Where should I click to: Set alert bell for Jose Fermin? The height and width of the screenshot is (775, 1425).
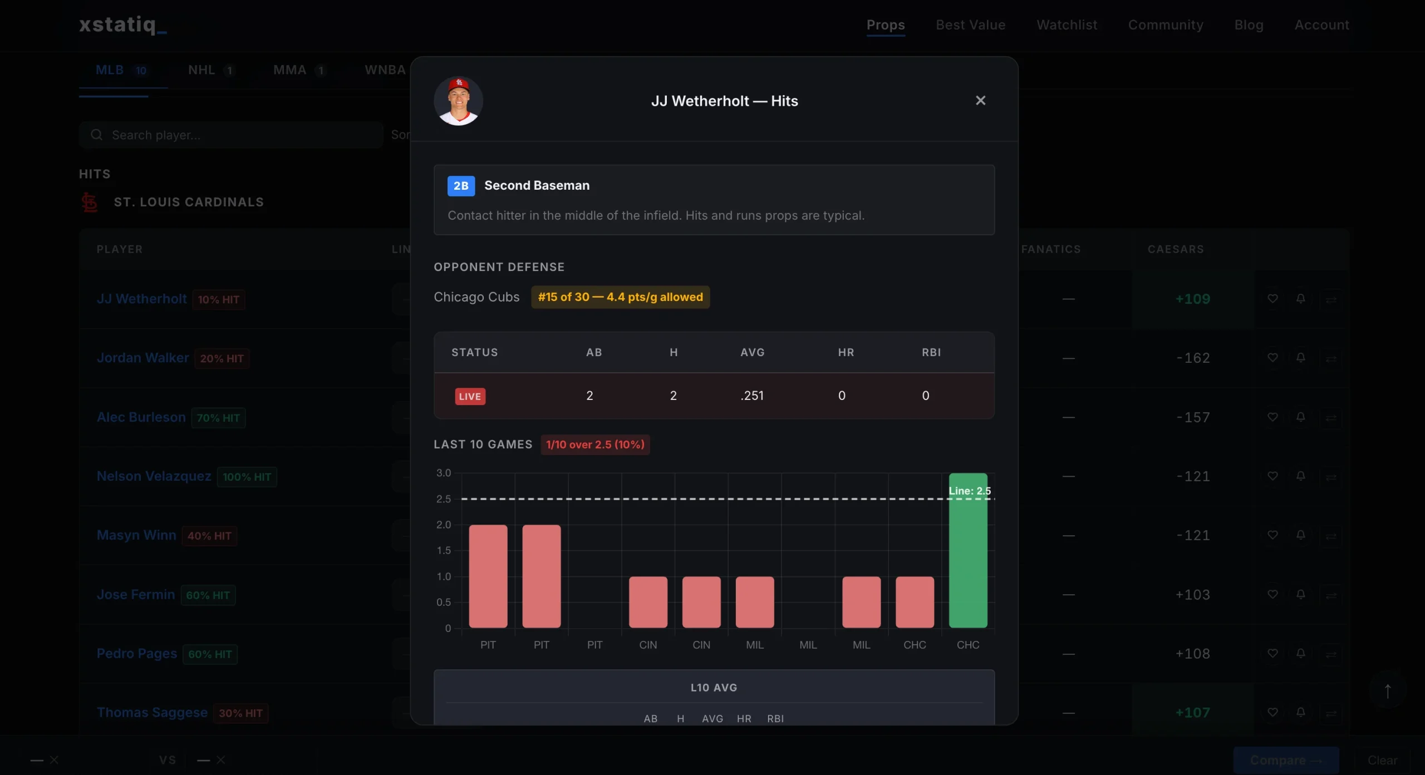coord(1301,595)
